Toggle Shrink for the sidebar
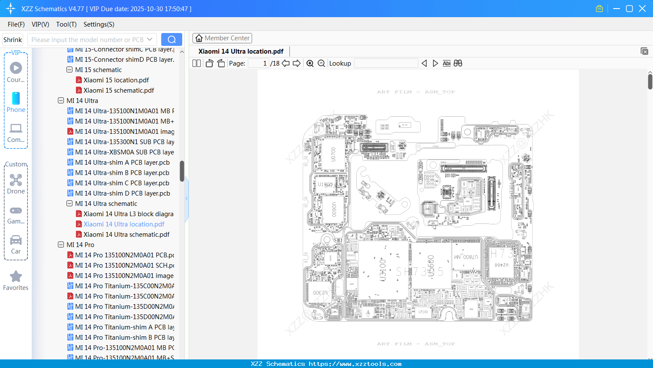Viewport: 653px width, 368px height. (12, 39)
